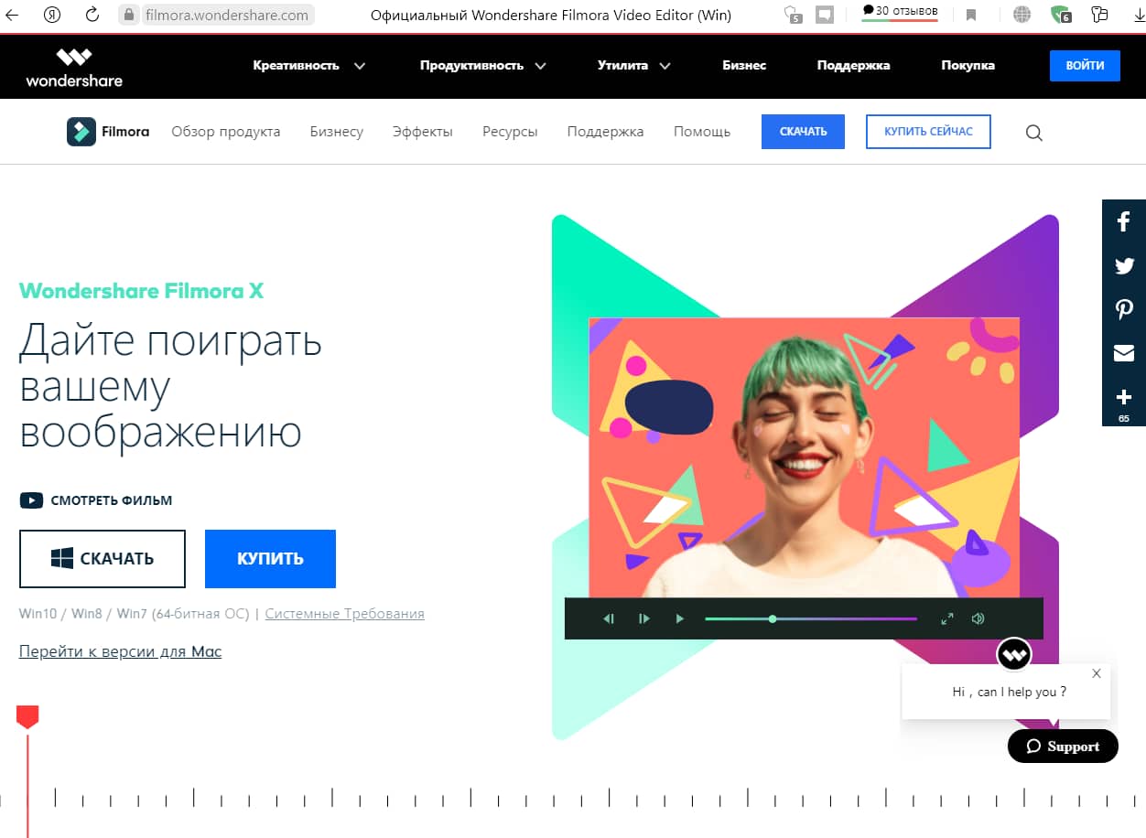Screen dimensions: 1146x838
Task: Mute the video player volume
Action: 978,618
